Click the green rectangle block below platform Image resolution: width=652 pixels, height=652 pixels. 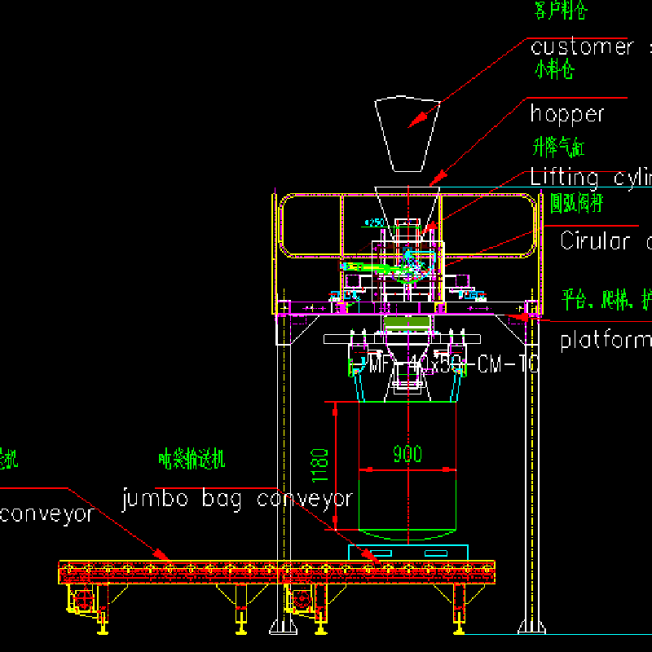tap(407, 324)
